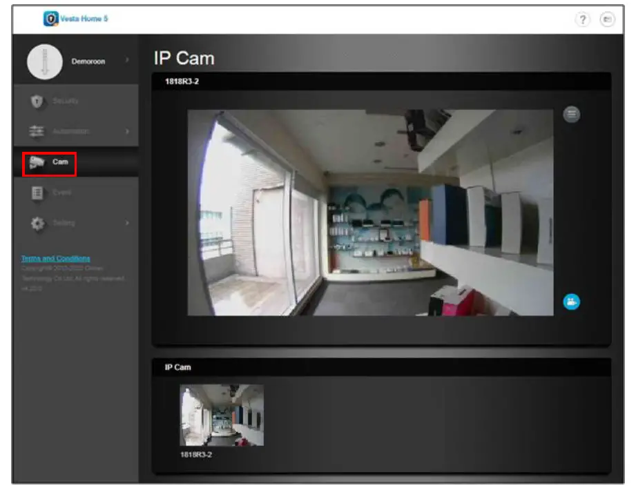The height and width of the screenshot is (490, 636).
Task: Open the Terms and Conditions link
Action: [x=55, y=258]
